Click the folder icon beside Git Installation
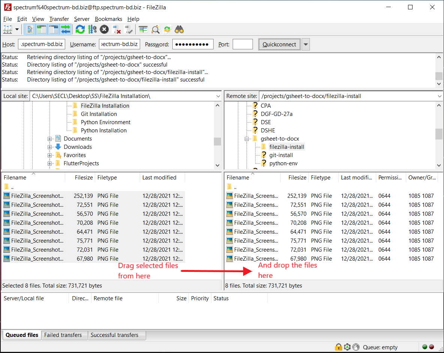Image resolution: width=444 pixels, height=353 pixels. click(75, 114)
